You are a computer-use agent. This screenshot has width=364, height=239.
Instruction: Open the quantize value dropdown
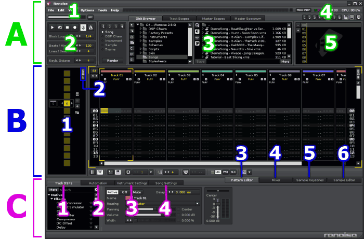point(151,172)
